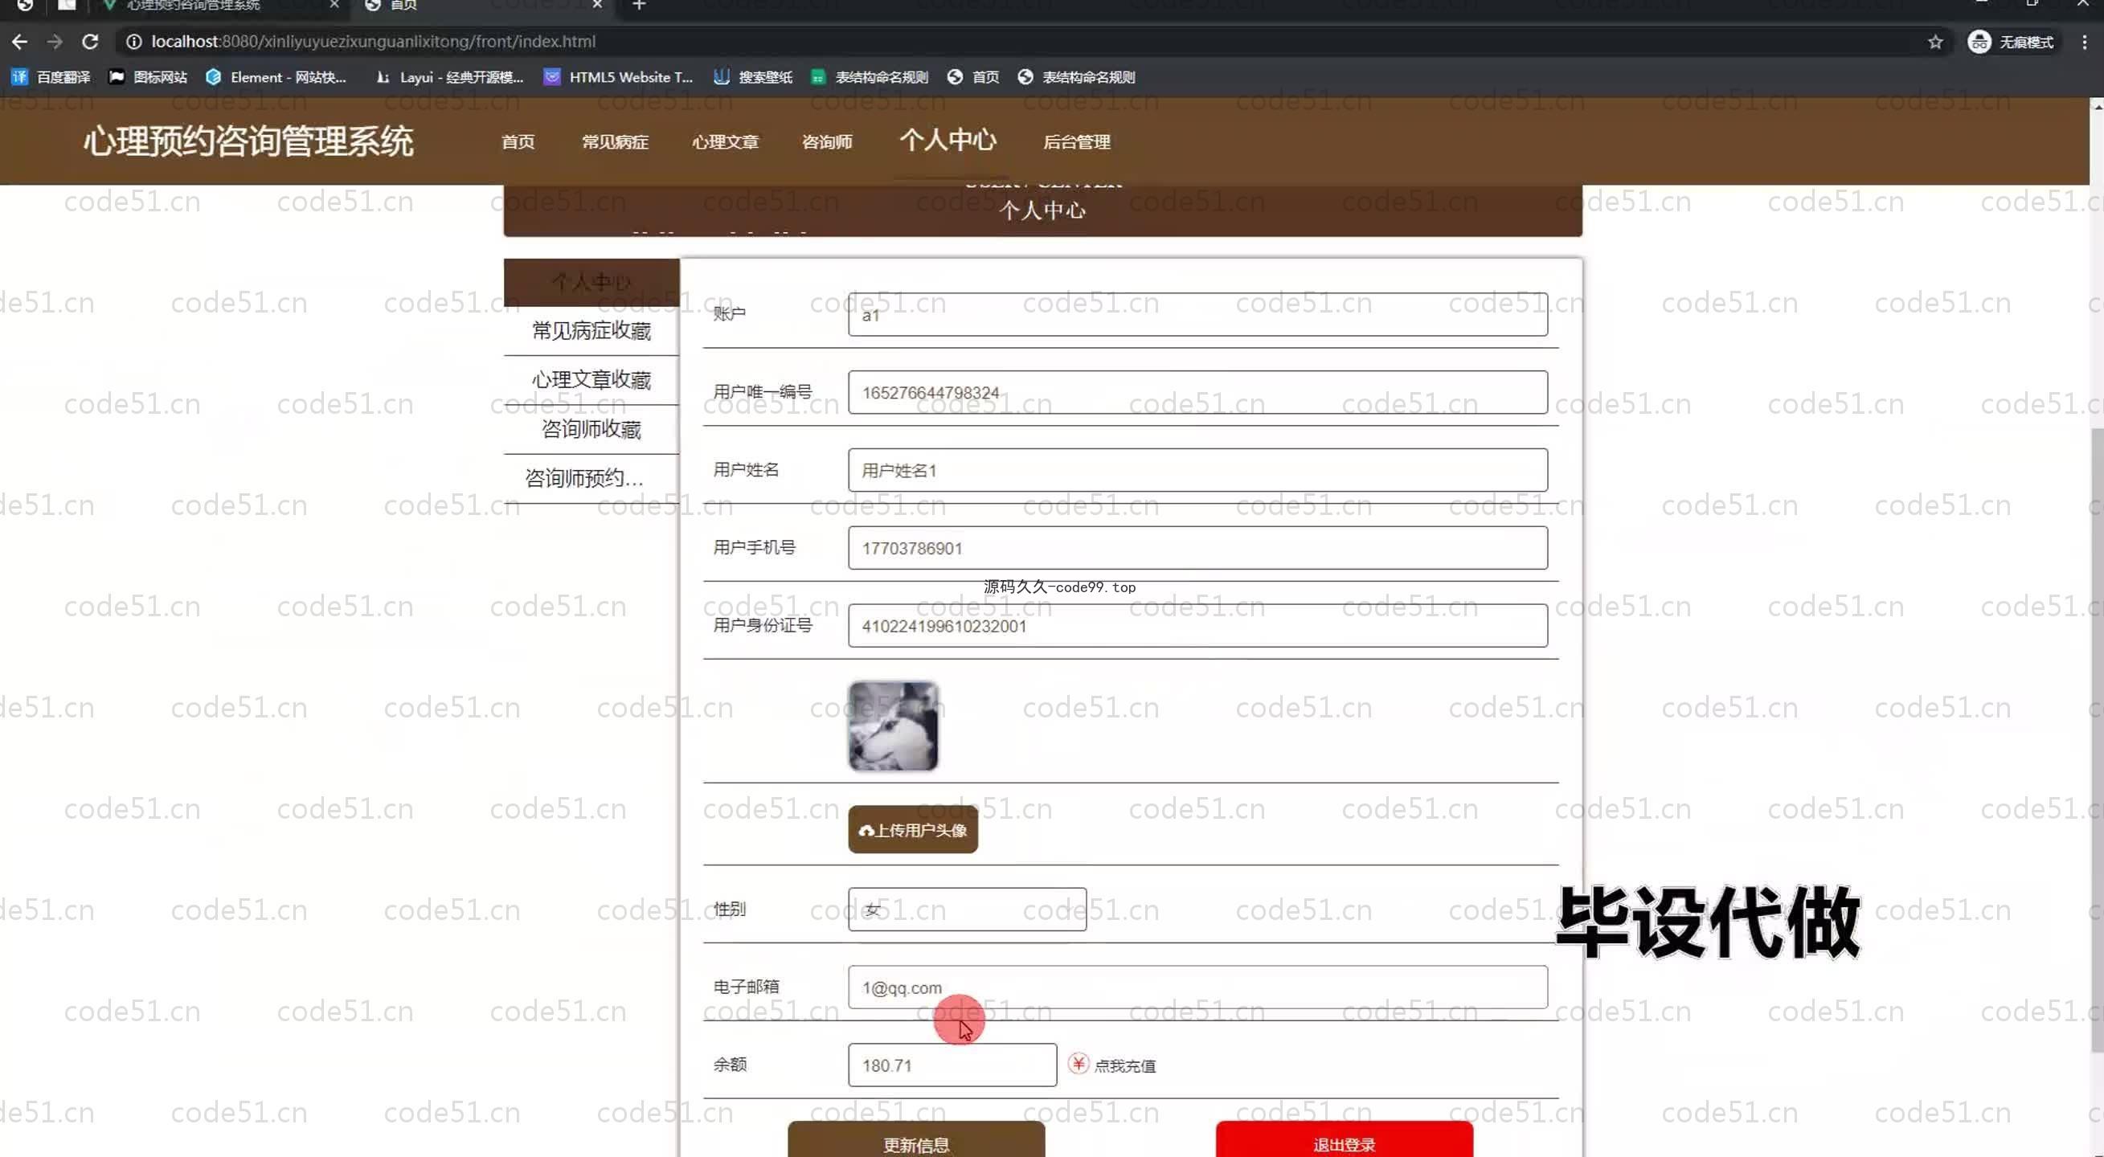Click the 用户姓名 input field
The height and width of the screenshot is (1157, 2104).
(x=1197, y=469)
